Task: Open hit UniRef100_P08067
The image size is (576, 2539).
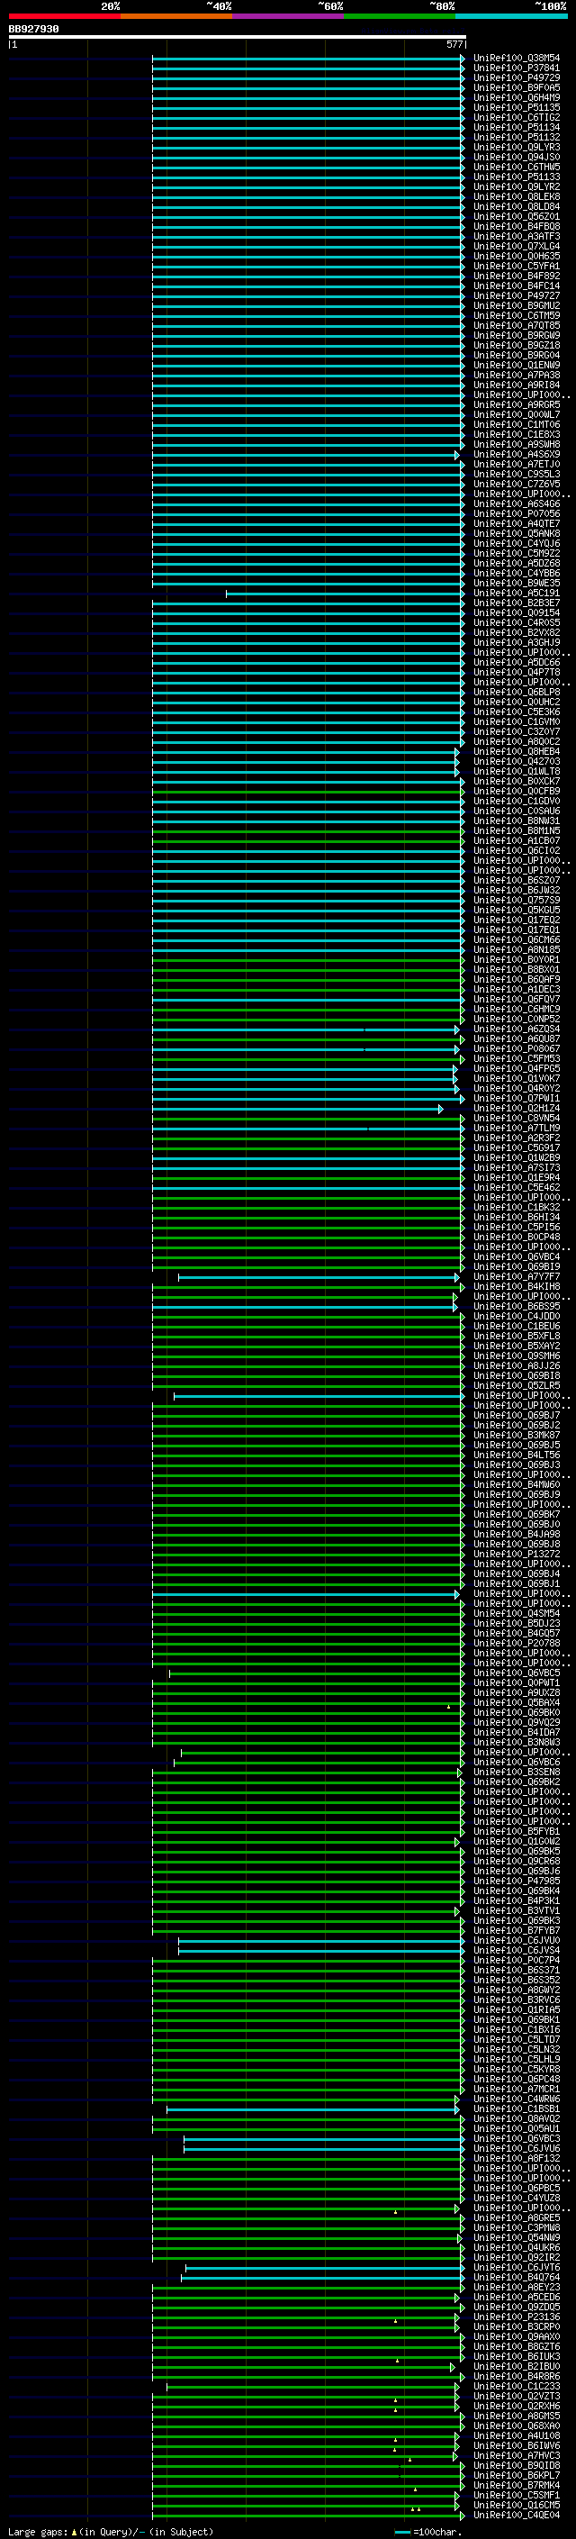Action: pyautogui.click(x=517, y=1048)
